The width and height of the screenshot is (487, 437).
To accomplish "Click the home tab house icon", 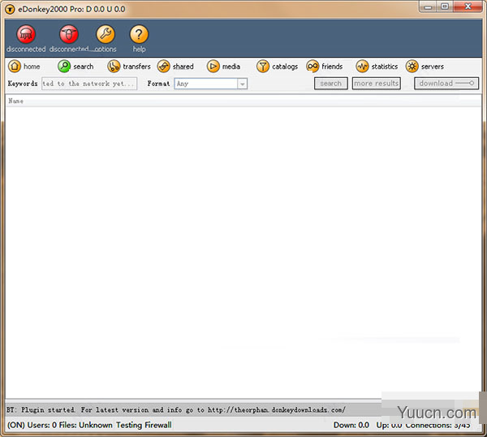I will [15, 67].
